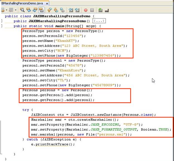Click the grayed-out Forward navigation icon

[11, 10]
